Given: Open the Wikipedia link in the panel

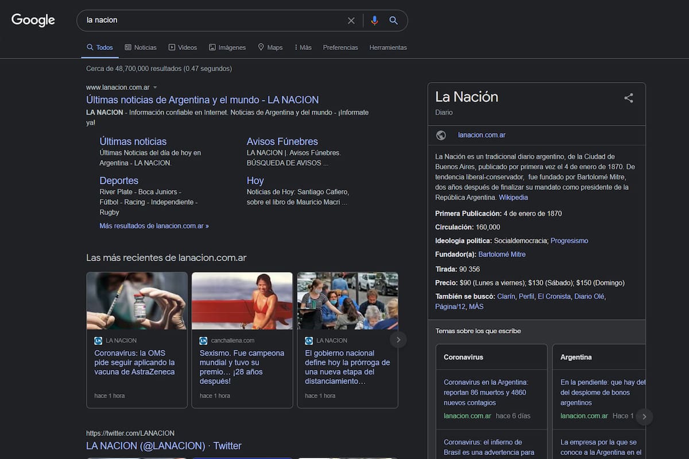Looking at the screenshot, I should [x=513, y=197].
